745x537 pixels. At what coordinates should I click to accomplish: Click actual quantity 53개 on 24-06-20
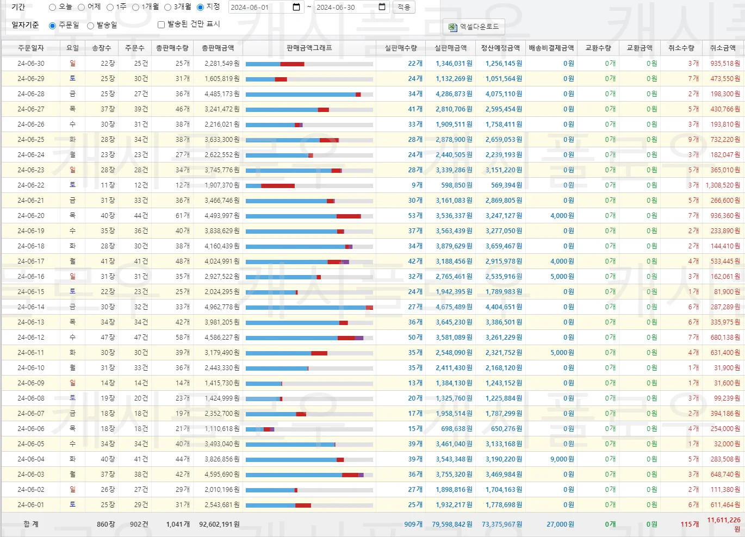(415, 216)
